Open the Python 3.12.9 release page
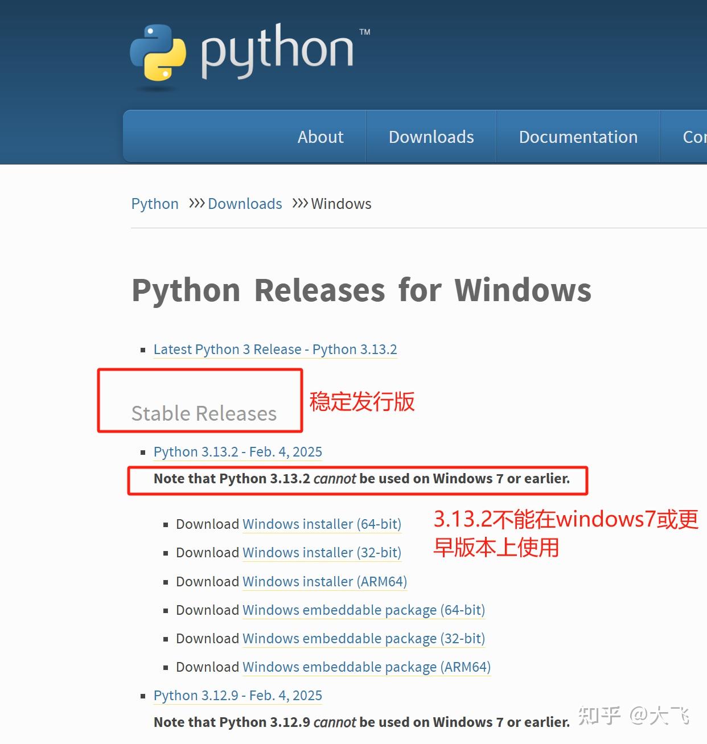This screenshot has width=707, height=744. click(237, 695)
